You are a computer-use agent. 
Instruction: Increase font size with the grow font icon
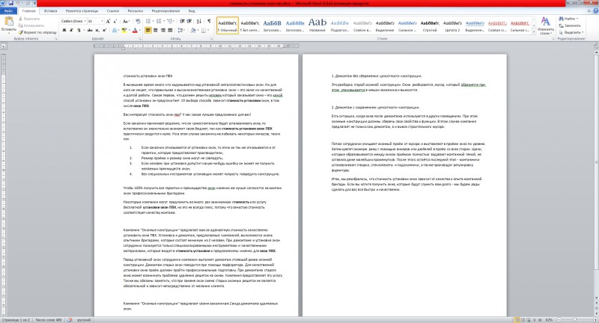109,22
